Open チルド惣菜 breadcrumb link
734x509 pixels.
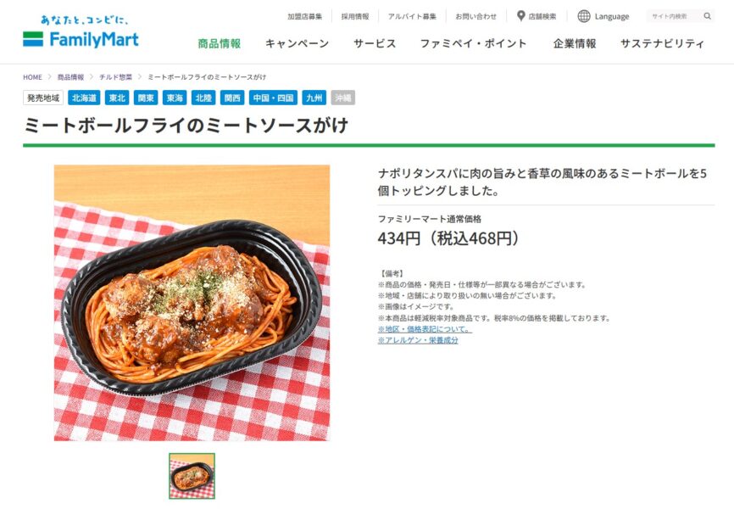click(x=115, y=77)
